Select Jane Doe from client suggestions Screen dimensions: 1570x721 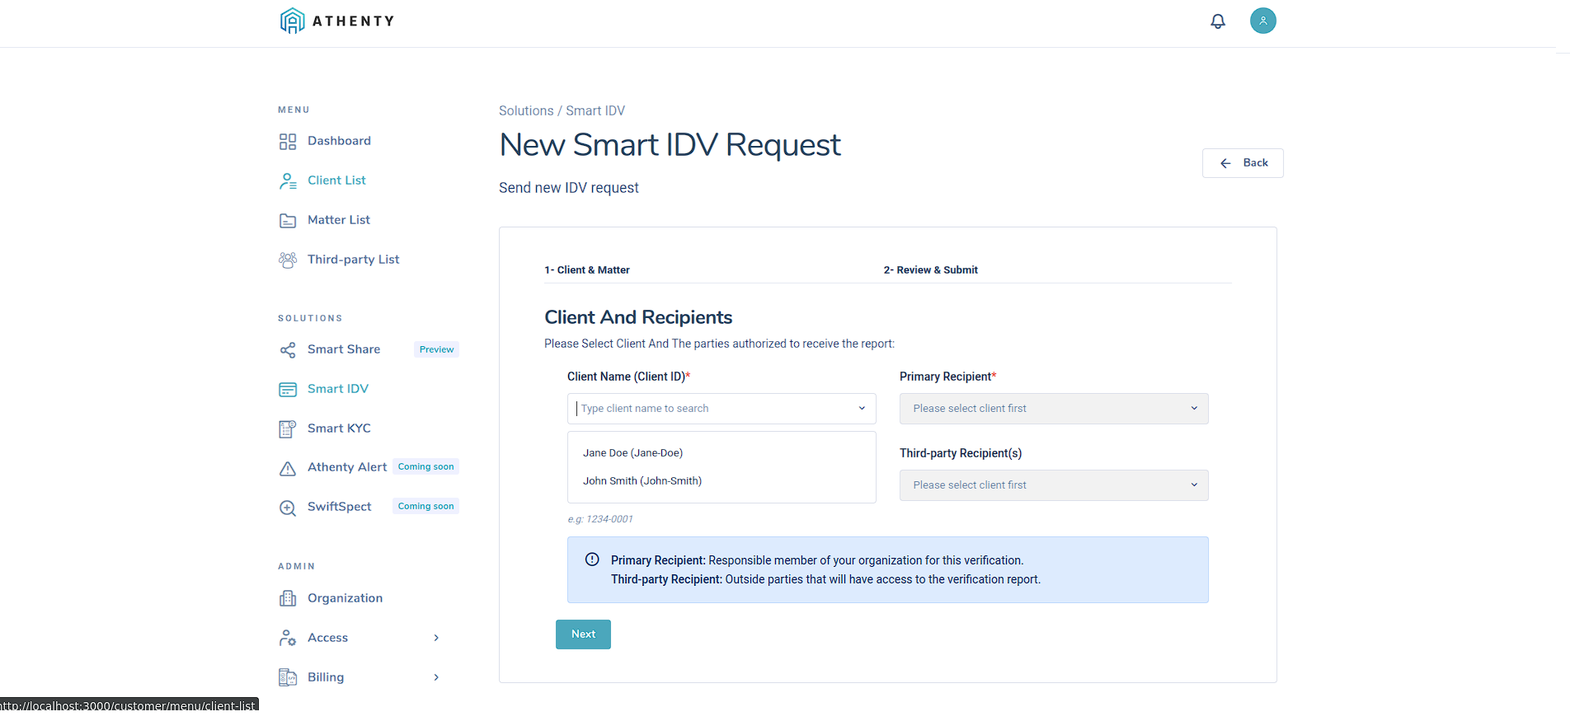(x=633, y=453)
